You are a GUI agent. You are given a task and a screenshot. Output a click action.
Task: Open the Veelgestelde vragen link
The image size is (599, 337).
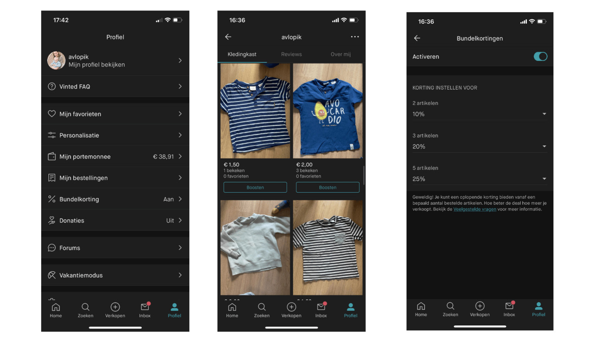pyautogui.click(x=475, y=209)
